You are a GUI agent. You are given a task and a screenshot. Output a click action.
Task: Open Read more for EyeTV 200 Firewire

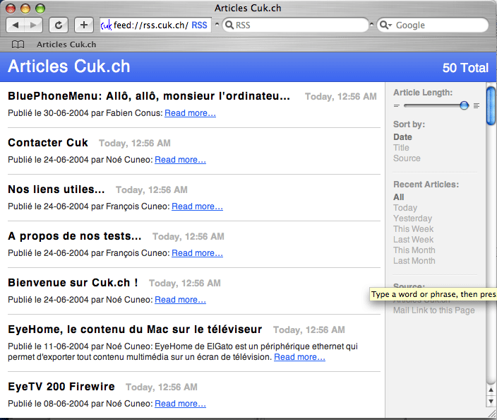pos(180,404)
